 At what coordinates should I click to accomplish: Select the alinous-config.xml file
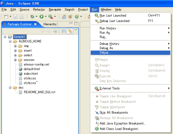[x=36, y=65]
